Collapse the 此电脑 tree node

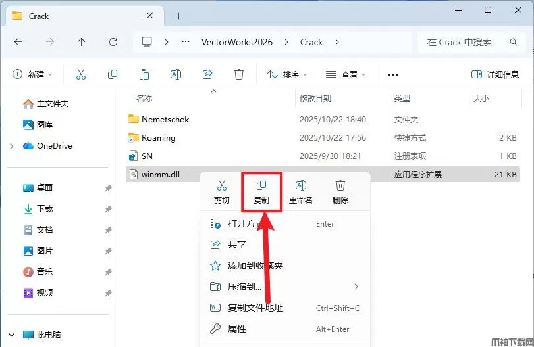pyautogui.click(x=12, y=335)
